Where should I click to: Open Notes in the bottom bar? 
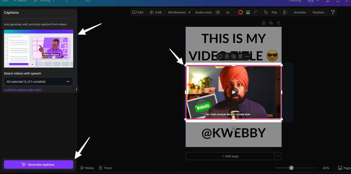coord(87,168)
